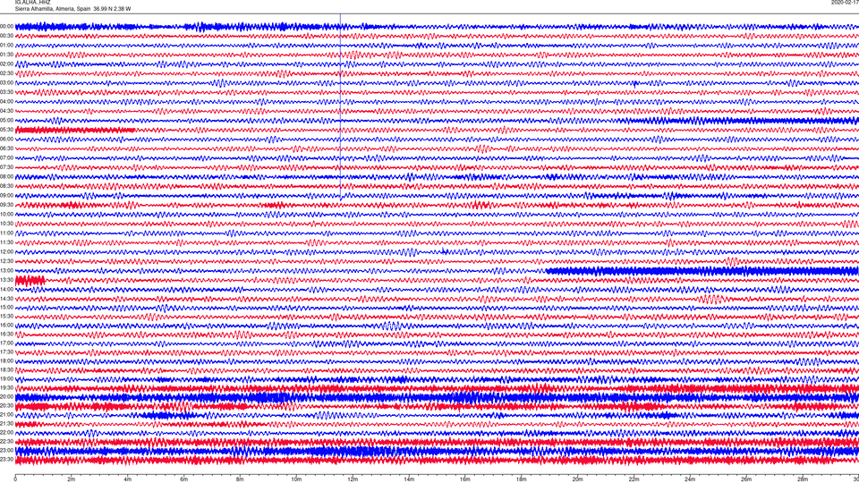
Task: Click the 00:00 trace time label
Action: click(x=6, y=26)
